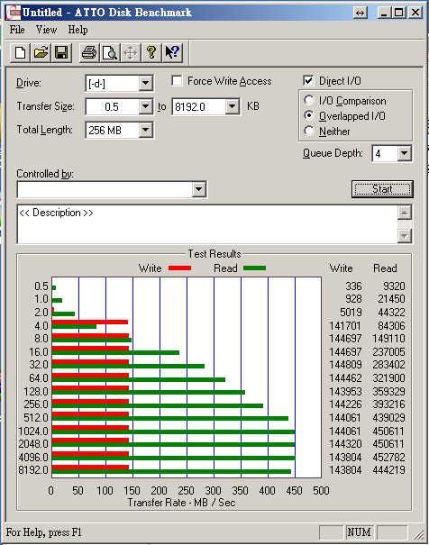Click the write value 144809
This screenshot has width=429, height=545.
pos(345,364)
